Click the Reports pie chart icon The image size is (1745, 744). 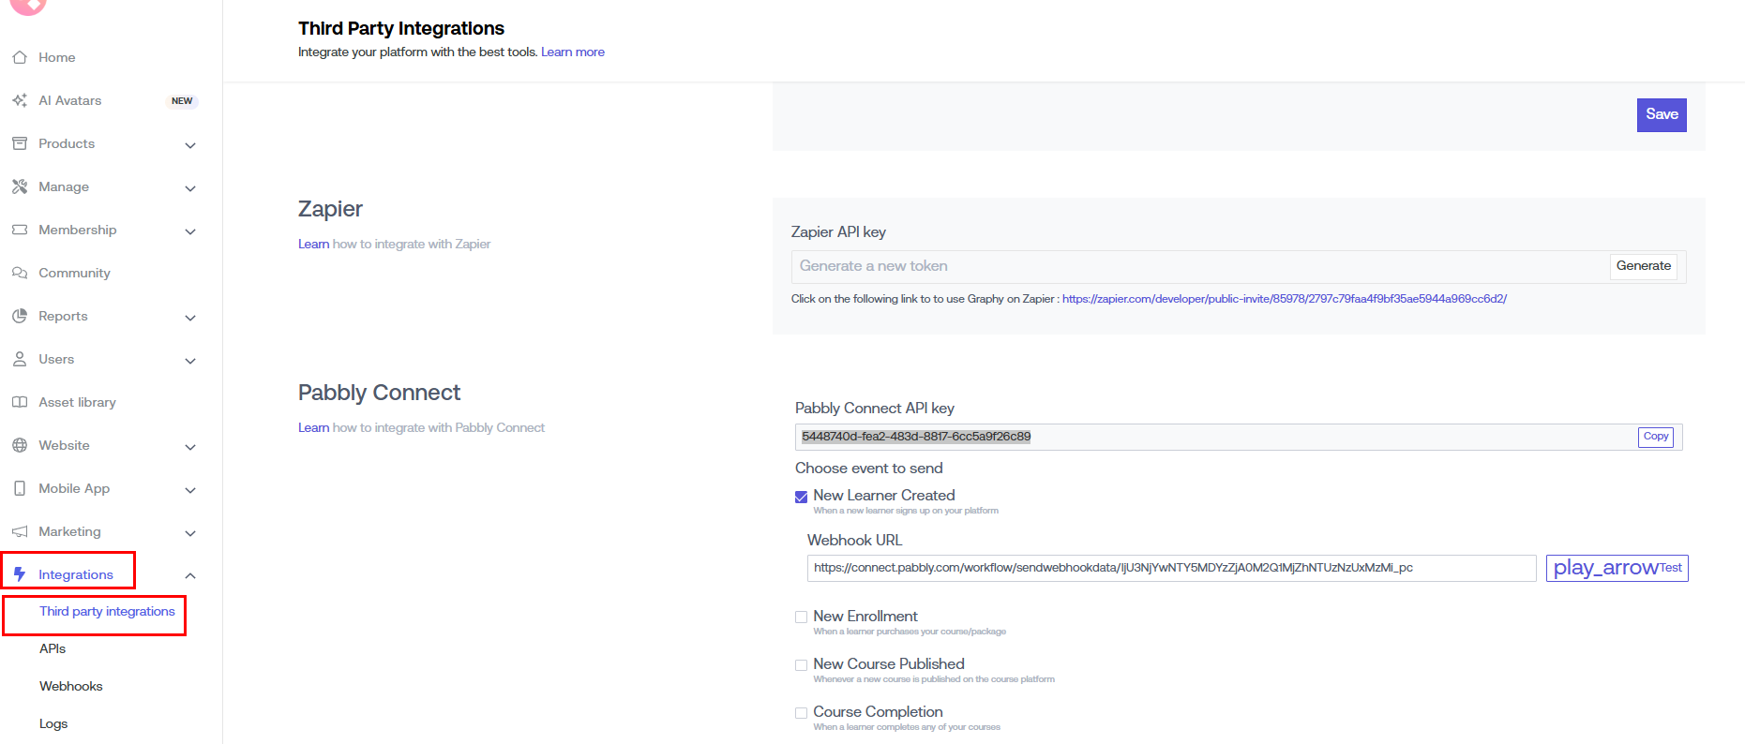pos(20,316)
